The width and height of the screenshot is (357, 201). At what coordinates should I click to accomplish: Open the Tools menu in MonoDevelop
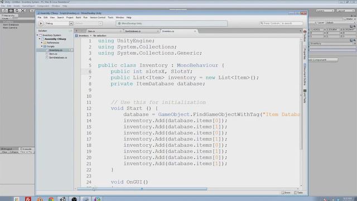110,17
